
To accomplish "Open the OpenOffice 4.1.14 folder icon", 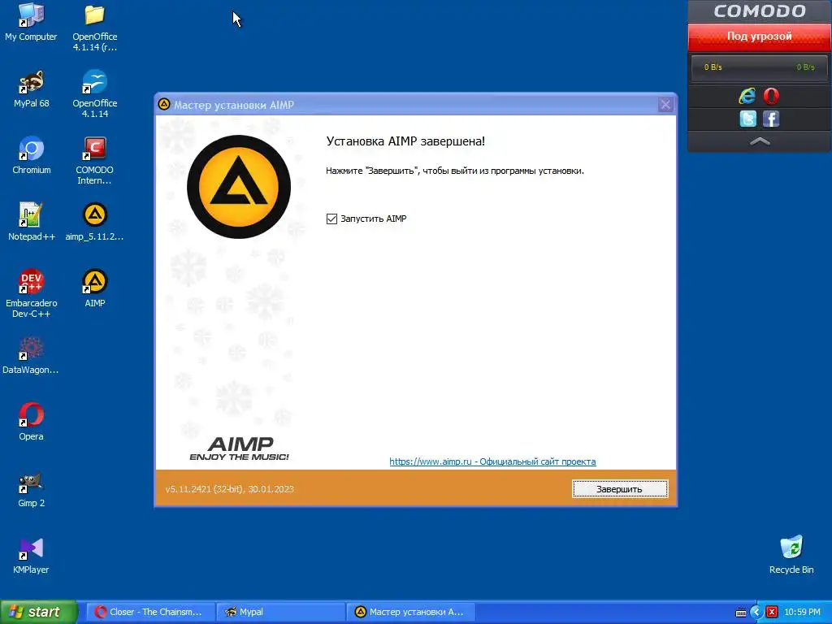I will pyautogui.click(x=94, y=27).
